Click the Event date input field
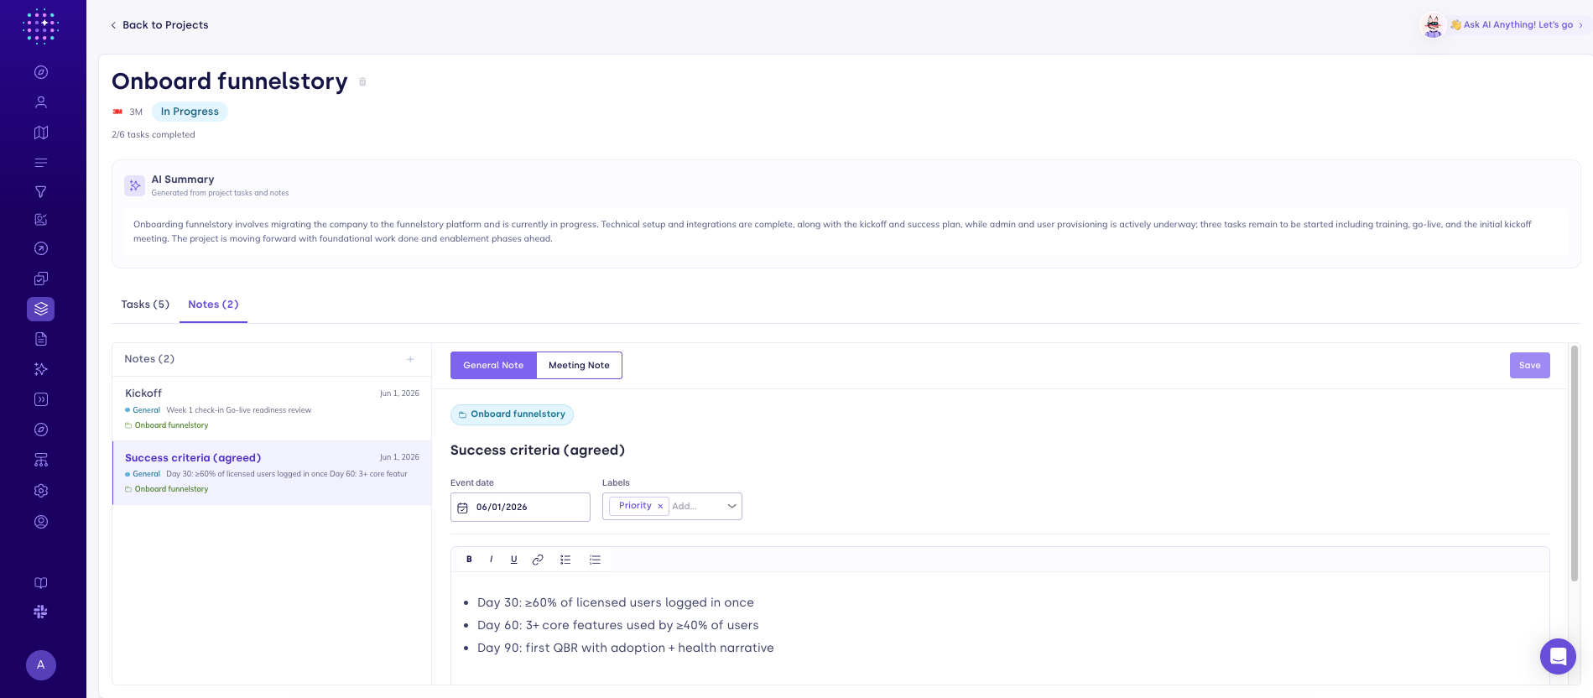This screenshot has width=1593, height=698. pyautogui.click(x=520, y=507)
